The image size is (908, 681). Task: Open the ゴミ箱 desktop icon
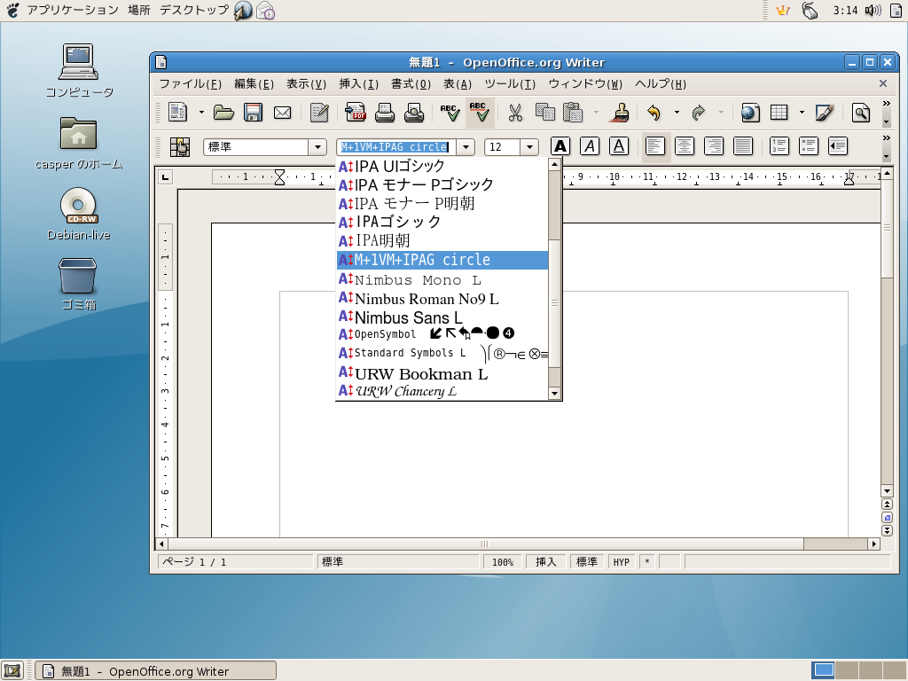(78, 284)
